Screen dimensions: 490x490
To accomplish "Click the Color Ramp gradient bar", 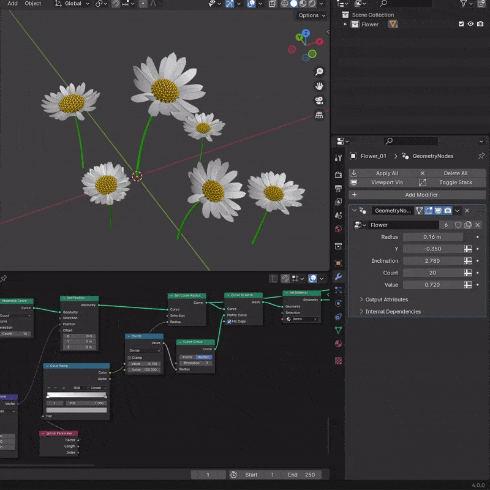I will [77, 396].
